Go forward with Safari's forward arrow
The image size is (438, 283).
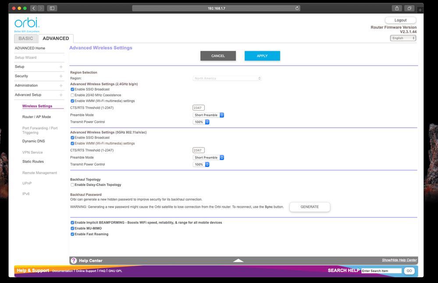41,8
